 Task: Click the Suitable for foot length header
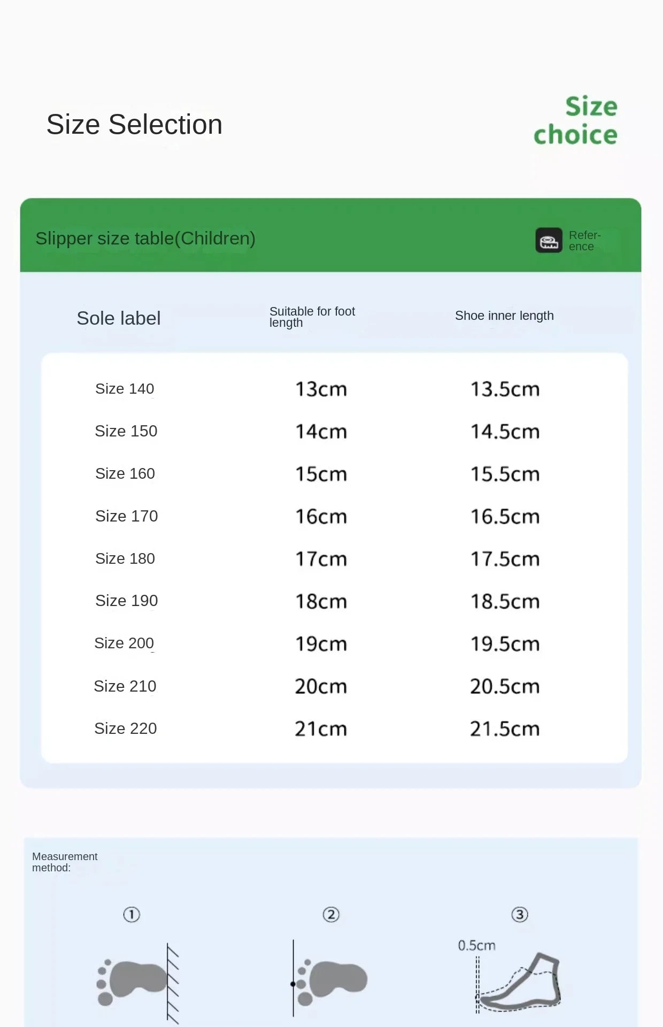coord(312,317)
